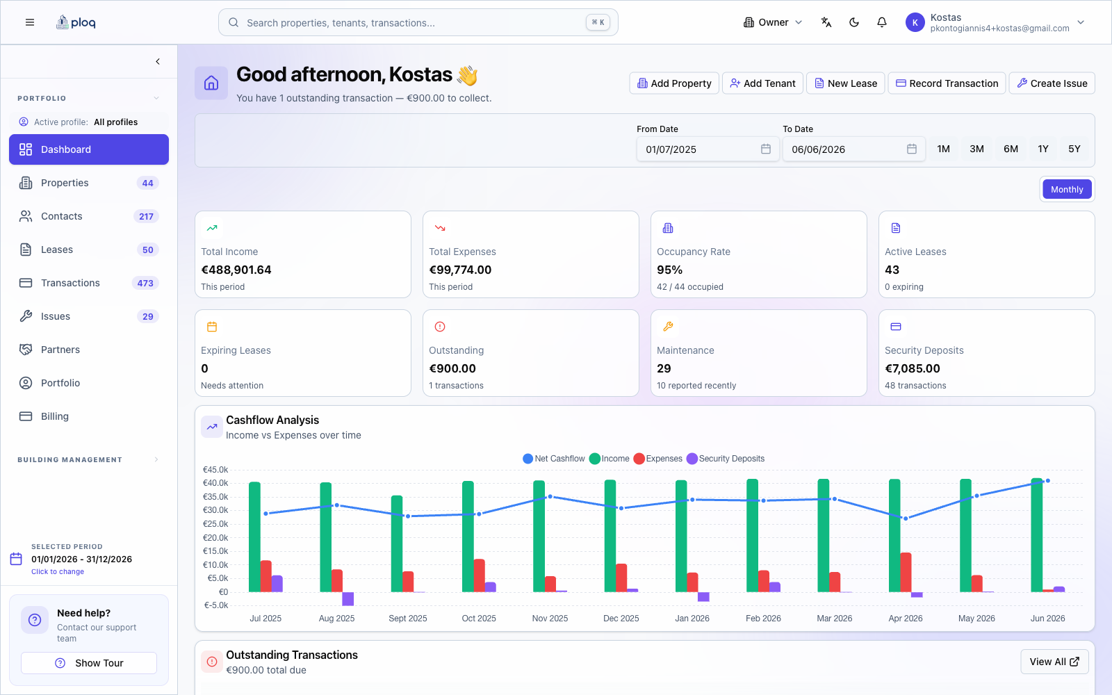Toggle Expenses legend swatch

(x=639, y=459)
